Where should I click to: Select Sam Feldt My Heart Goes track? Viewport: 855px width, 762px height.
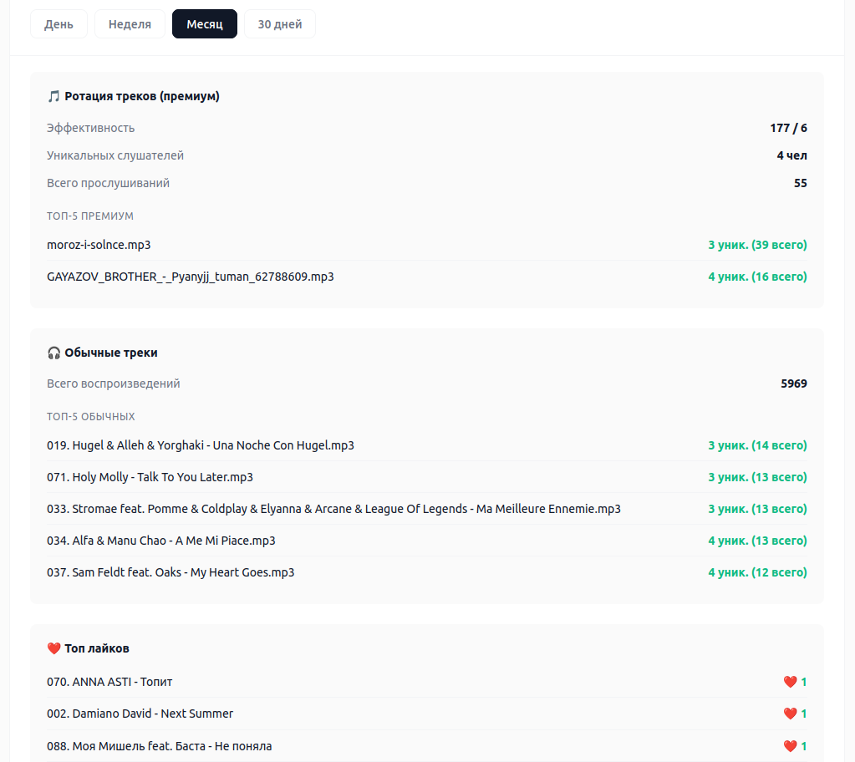tap(170, 572)
